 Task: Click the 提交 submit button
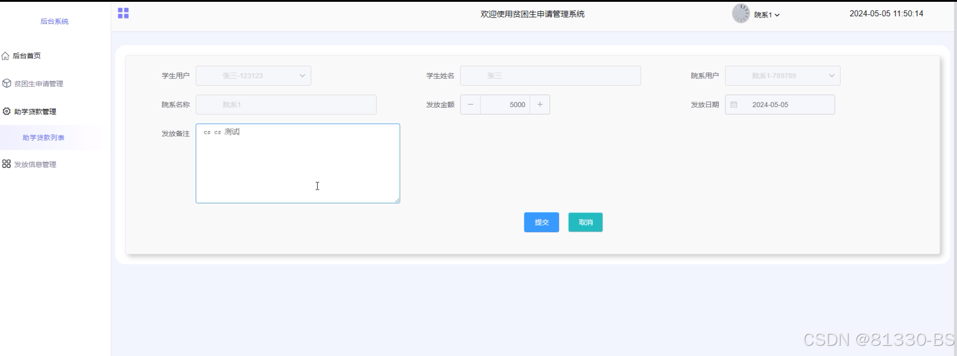tap(542, 223)
